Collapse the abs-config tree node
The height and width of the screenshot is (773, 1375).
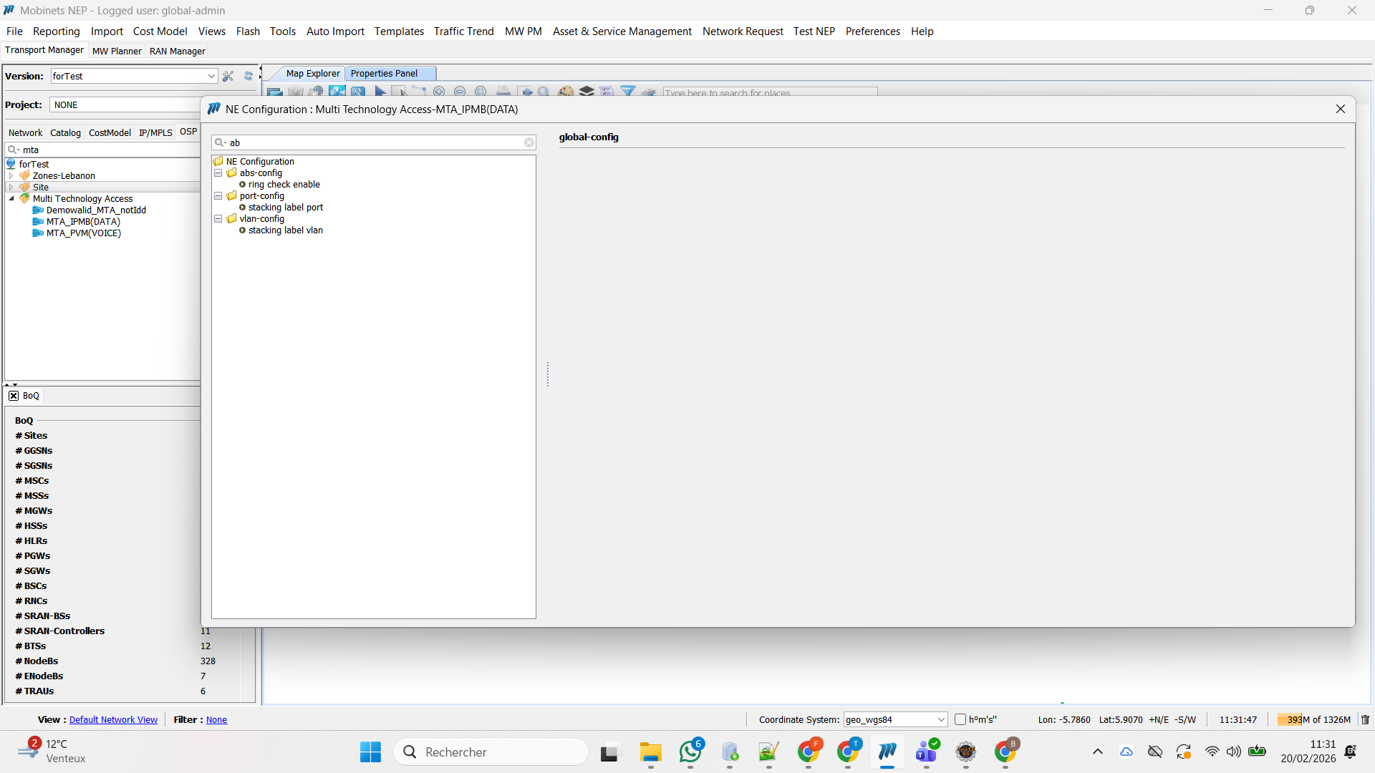tap(218, 173)
